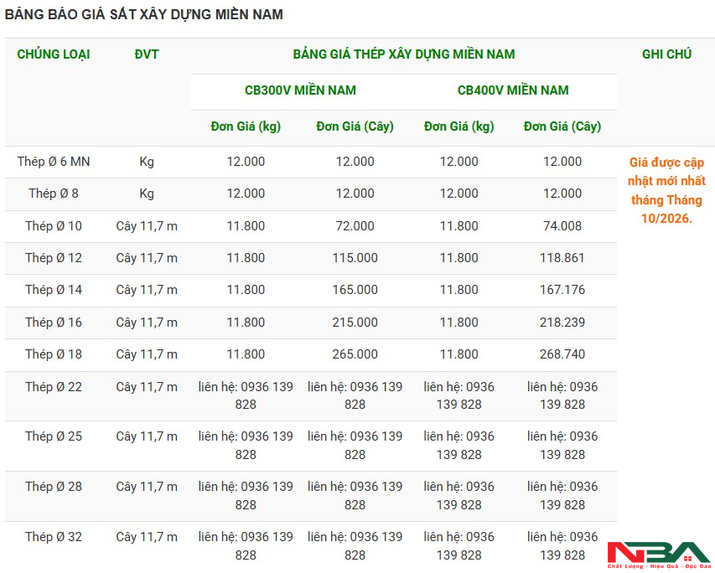Click the '165.000' price cell

coord(355,290)
